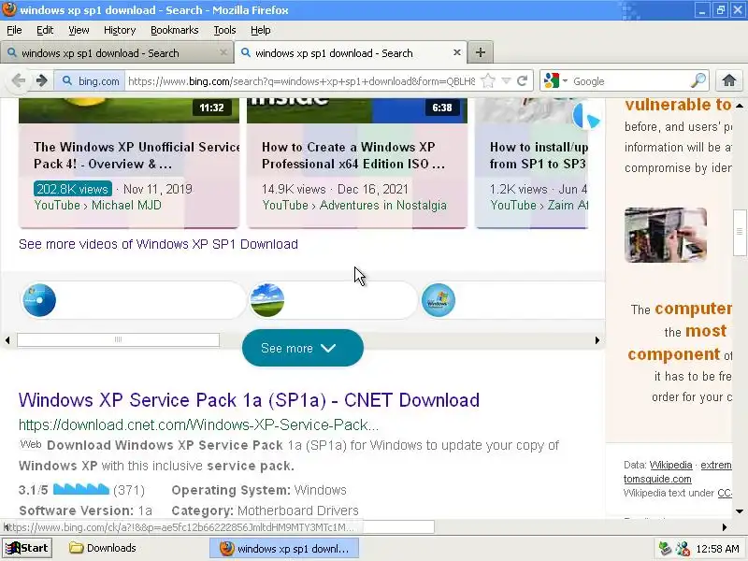Open the Edit menu
748x561 pixels.
45,30
